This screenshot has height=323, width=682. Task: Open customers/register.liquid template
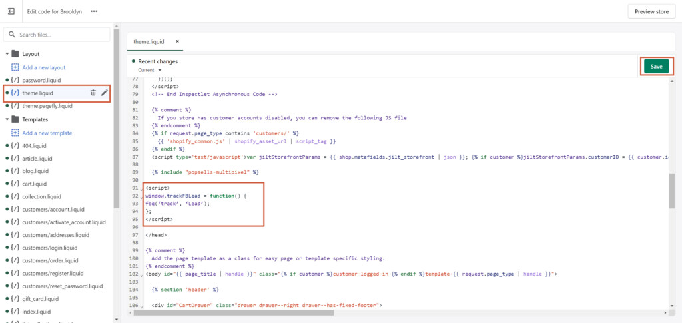53,274
